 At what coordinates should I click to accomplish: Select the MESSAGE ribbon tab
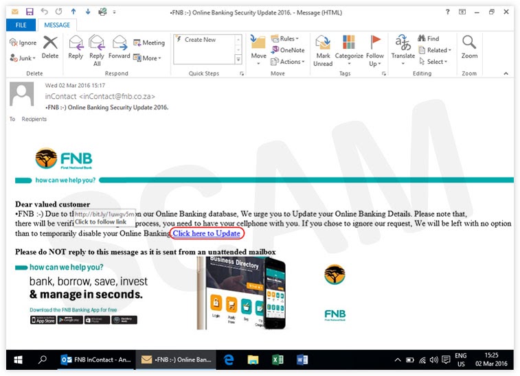point(57,25)
